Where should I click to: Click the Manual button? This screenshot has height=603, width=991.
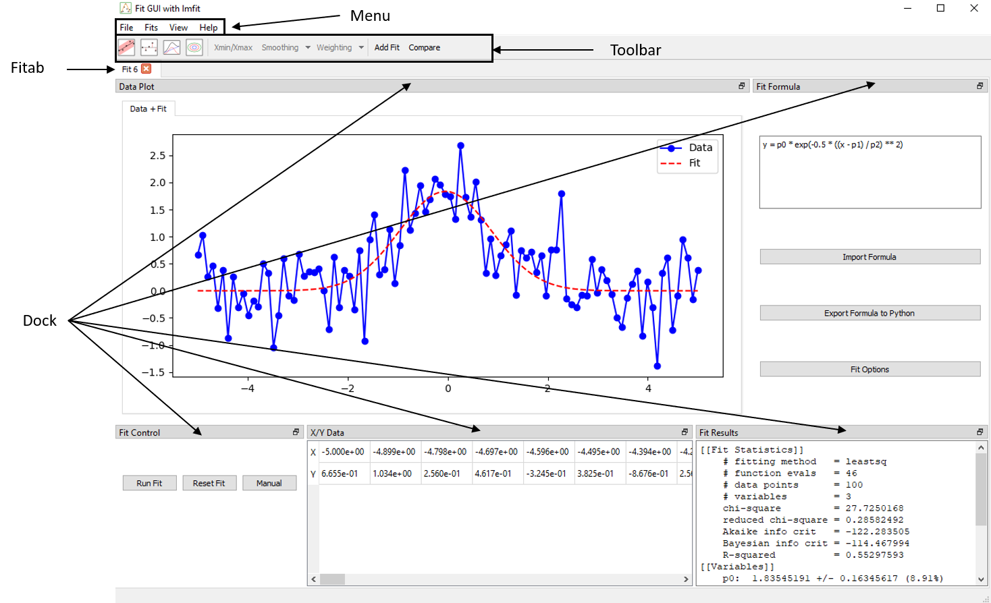click(x=269, y=483)
